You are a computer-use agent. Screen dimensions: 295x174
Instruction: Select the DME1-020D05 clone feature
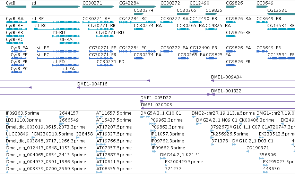(218, 108)
